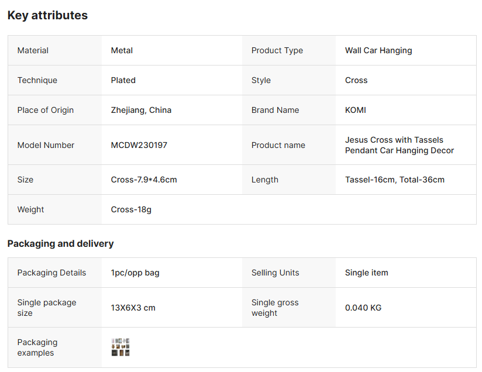482x372 pixels.
Task: Select the Cross-18g weight value
Action: point(131,209)
